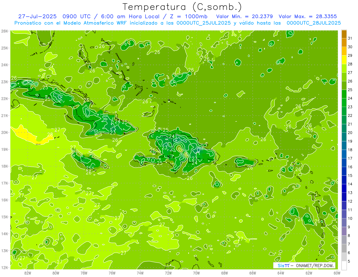This screenshot has height=277, width=358.
Task: Click the "Valor Min. = 20.2379" readout
Action: pos(245,16)
